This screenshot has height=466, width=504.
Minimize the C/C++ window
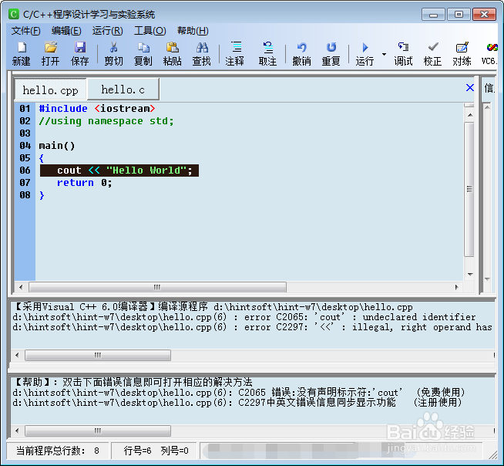pyautogui.click(x=433, y=15)
